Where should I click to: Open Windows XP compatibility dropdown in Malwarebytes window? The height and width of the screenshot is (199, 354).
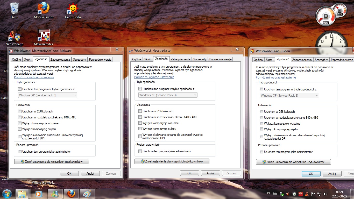pos(48,95)
